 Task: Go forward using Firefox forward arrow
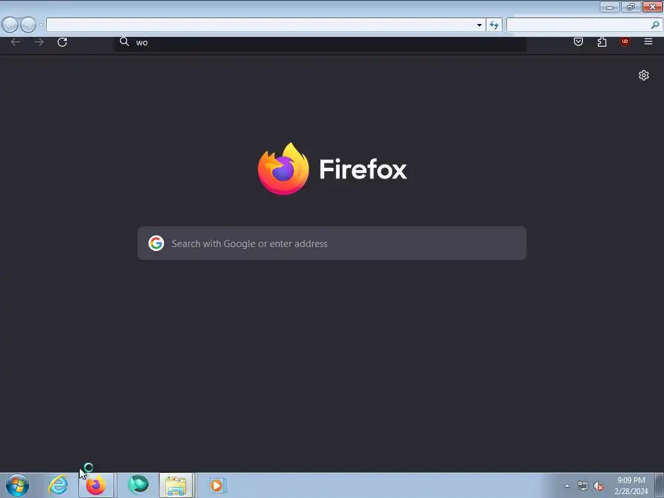[39, 42]
